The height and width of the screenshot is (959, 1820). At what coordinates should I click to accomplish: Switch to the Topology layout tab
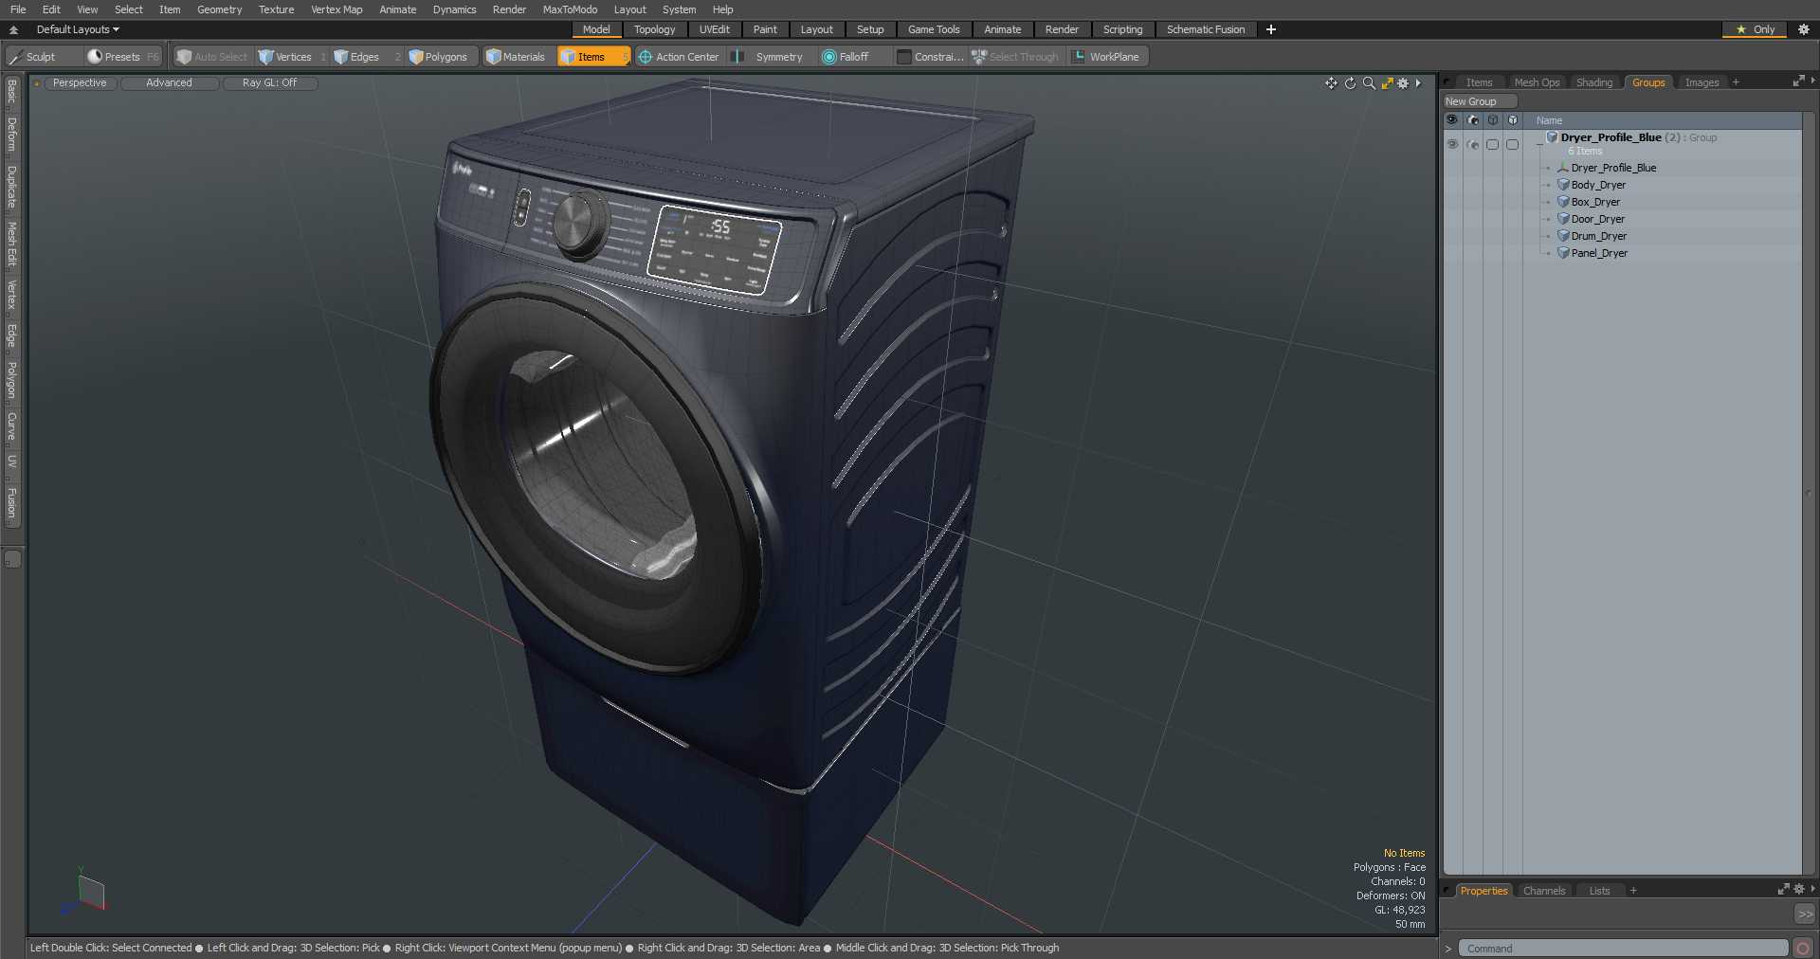point(654,29)
